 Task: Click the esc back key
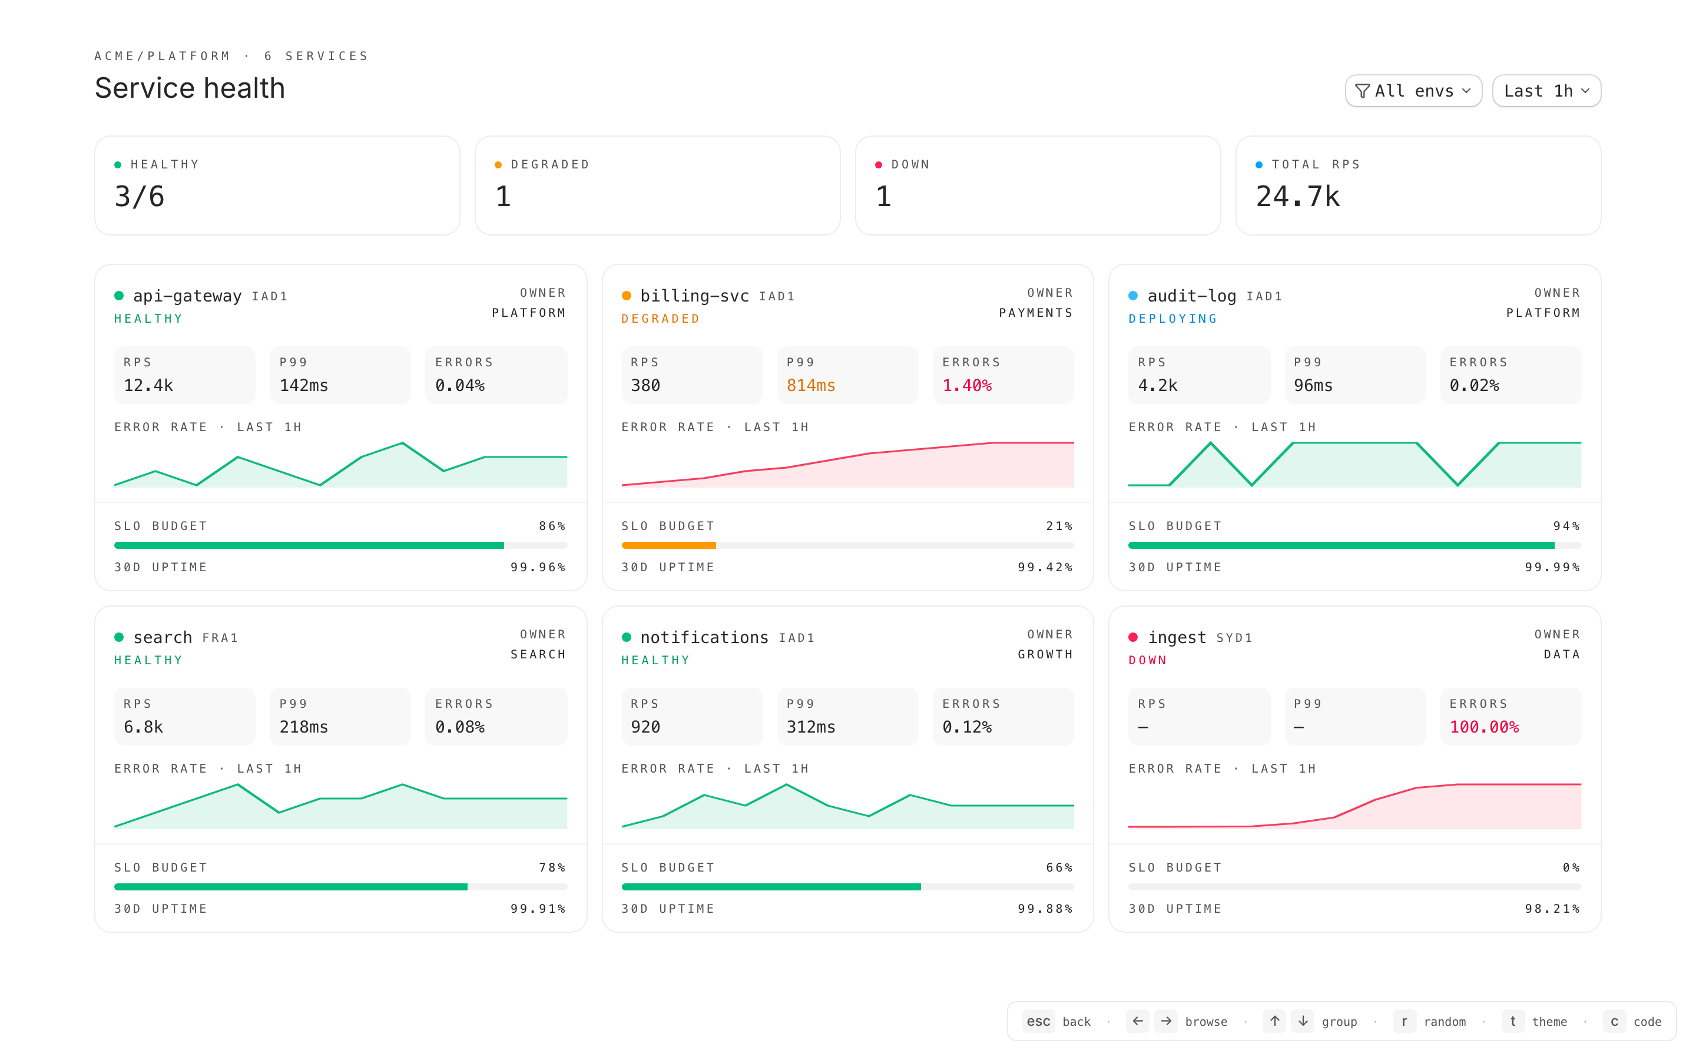1038,1021
